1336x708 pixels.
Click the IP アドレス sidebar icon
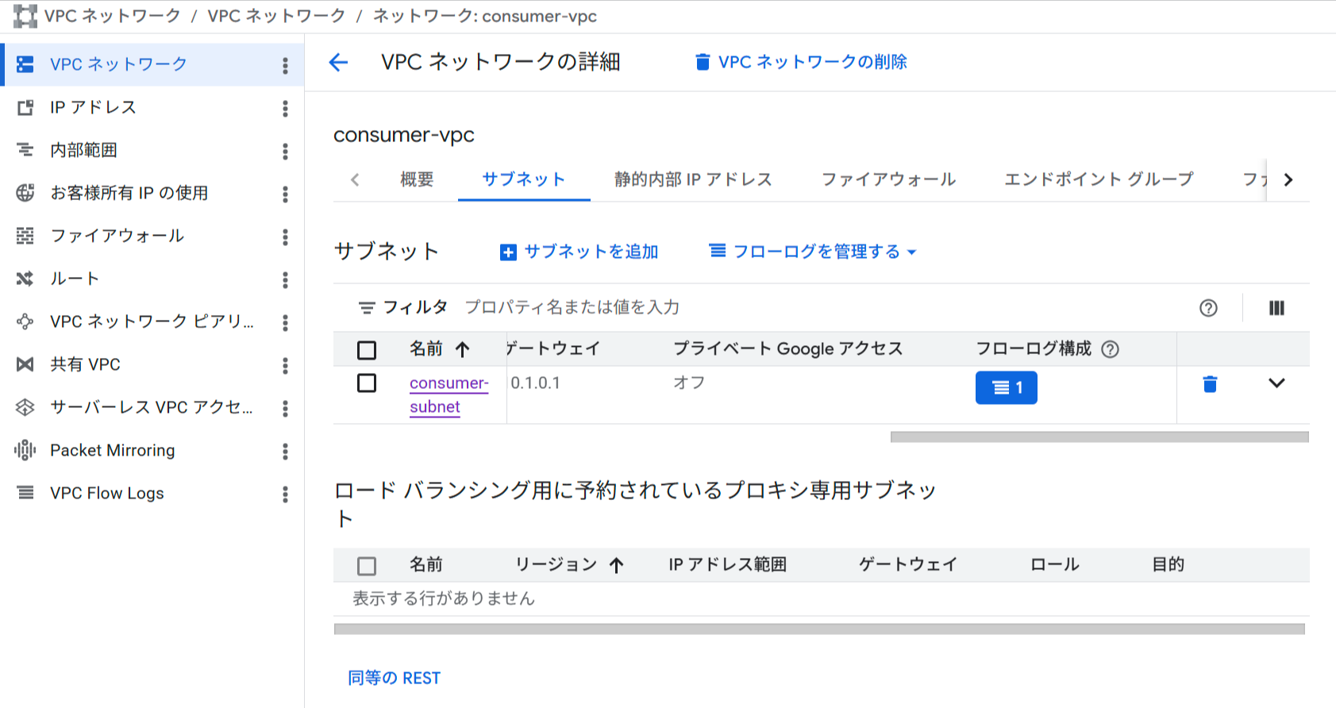(25, 107)
